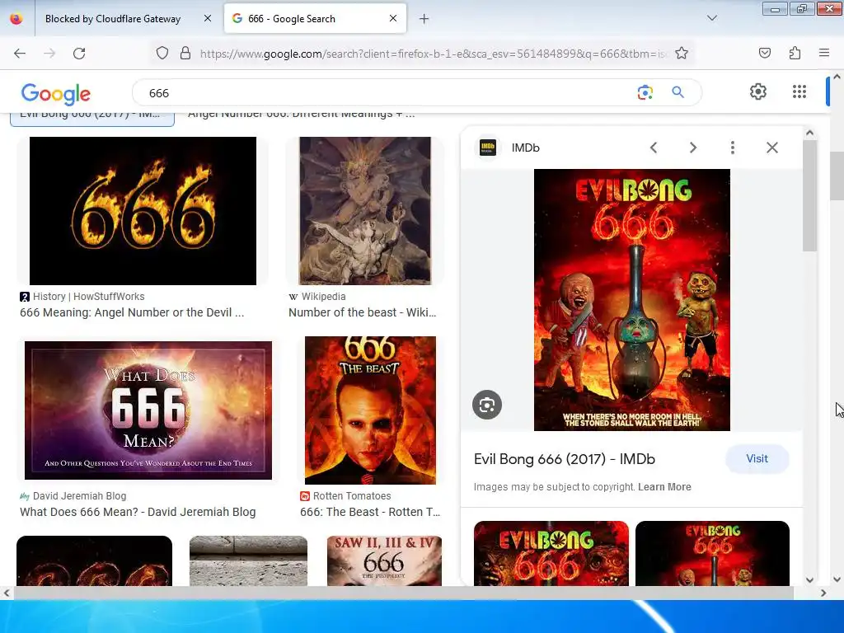Open dark fiery 666 thumbnail in bottom row
Image resolution: width=844 pixels, height=633 pixels.
click(x=94, y=560)
